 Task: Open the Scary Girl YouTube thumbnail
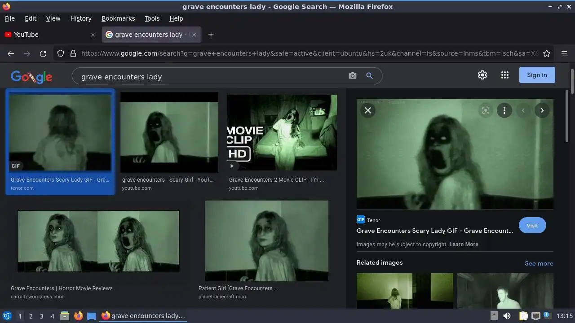169,132
